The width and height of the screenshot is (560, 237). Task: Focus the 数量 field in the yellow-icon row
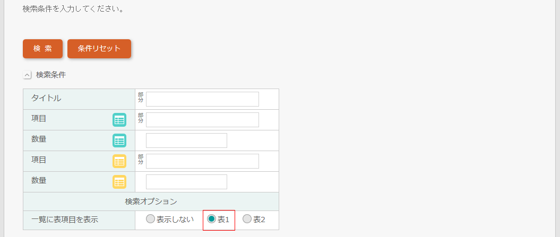pos(186,182)
